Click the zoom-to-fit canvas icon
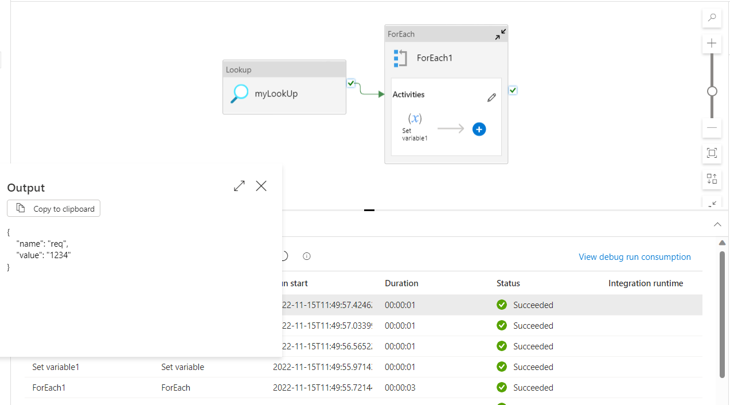 (712, 153)
